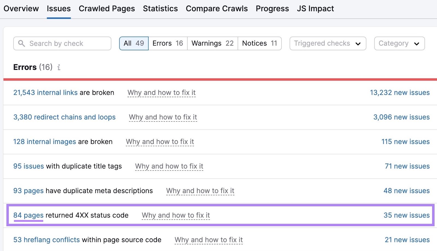Open the 84 pages 4XX status link
The height and width of the screenshot is (251, 437).
click(x=28, y=215)
